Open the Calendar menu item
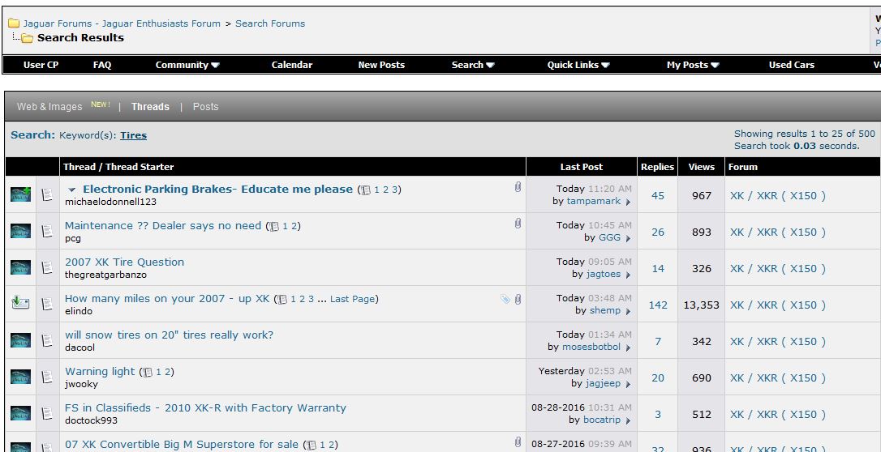881x452 pixels. (x=291, y=65)
